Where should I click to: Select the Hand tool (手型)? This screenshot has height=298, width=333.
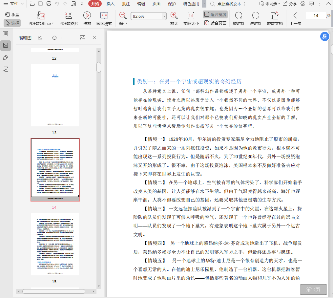(x=12, y=15)
